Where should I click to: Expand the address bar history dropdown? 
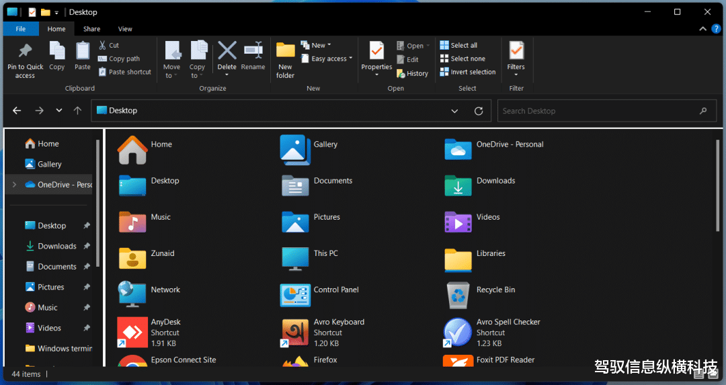pos(454,111)
